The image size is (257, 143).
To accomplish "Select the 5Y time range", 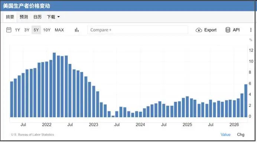I will tap(36, 30).
